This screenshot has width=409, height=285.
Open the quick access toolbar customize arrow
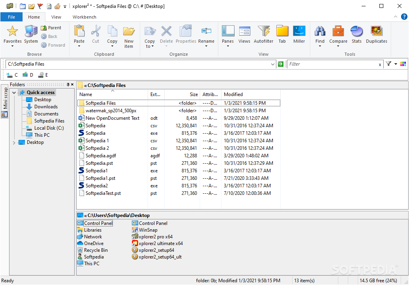tap(65, 6)
